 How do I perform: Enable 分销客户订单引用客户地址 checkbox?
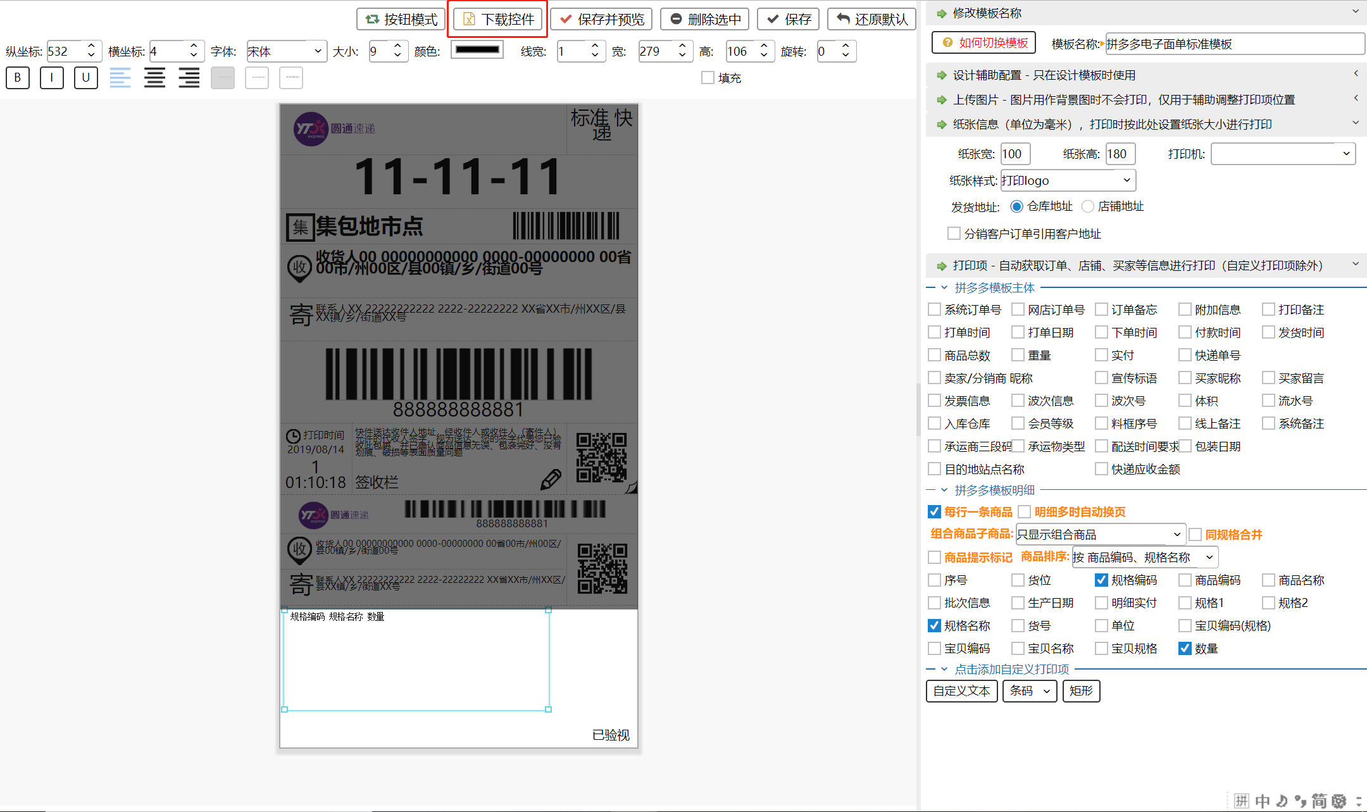(x=954, y=234)
